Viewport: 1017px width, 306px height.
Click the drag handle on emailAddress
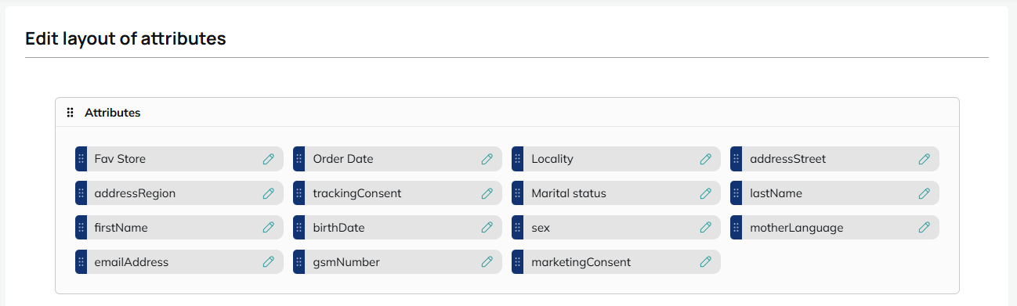(81, 262)
